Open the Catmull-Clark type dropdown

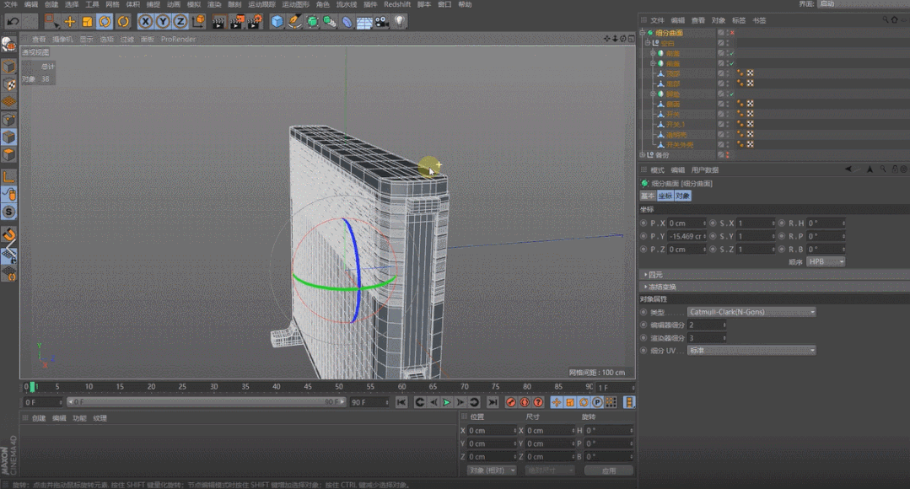[x=751, y=312]
